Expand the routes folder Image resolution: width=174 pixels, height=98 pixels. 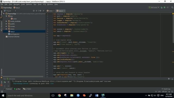(x=6, y=26)
